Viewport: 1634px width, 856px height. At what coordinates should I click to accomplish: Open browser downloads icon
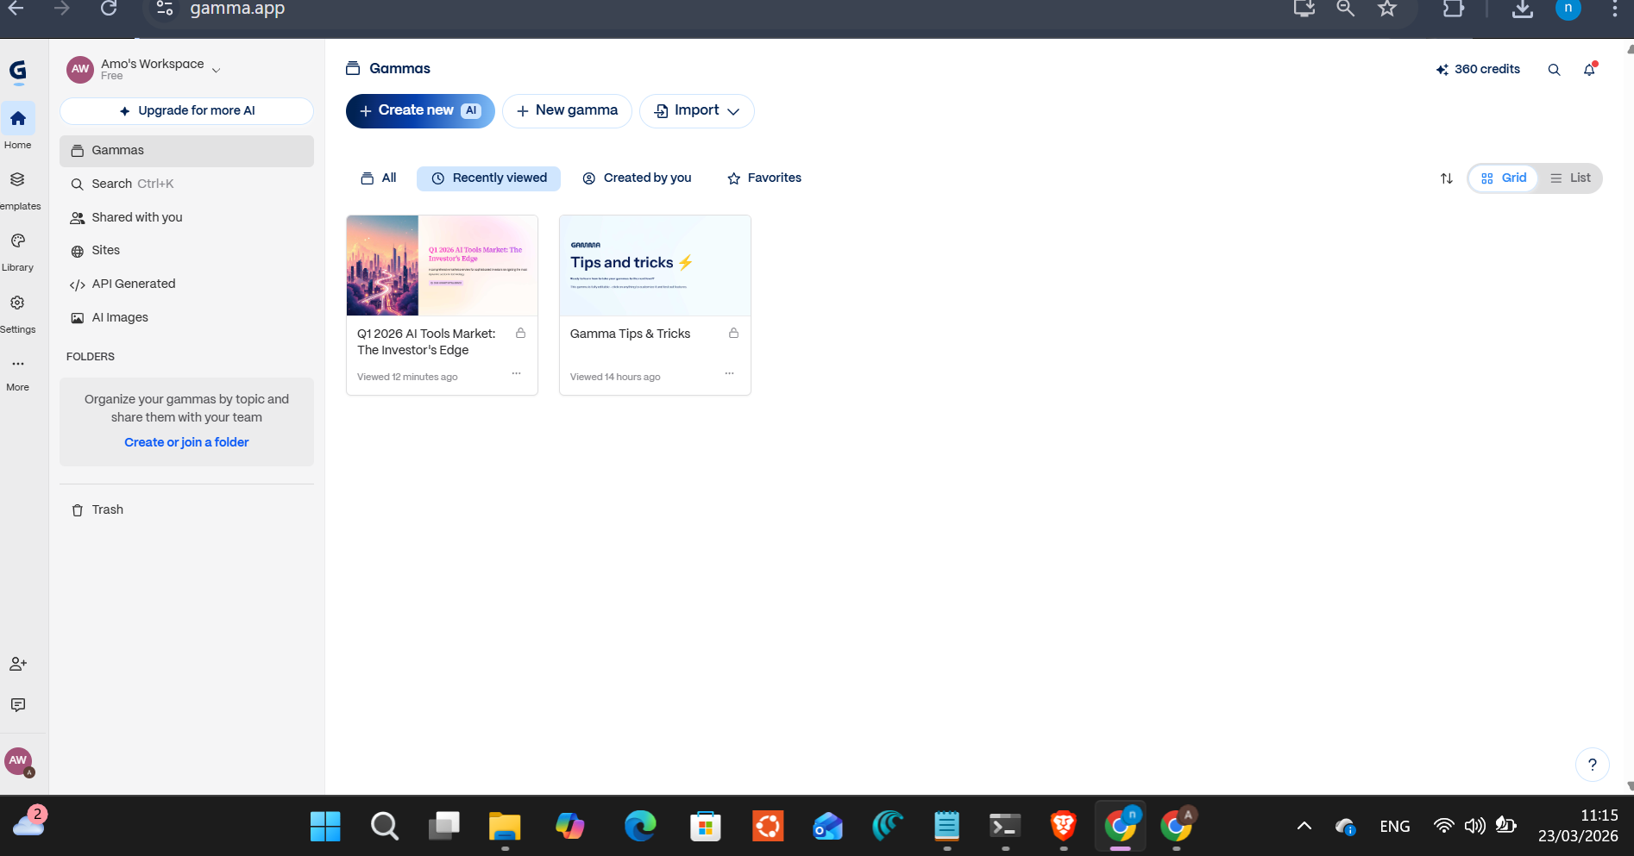coord(1523,9)
